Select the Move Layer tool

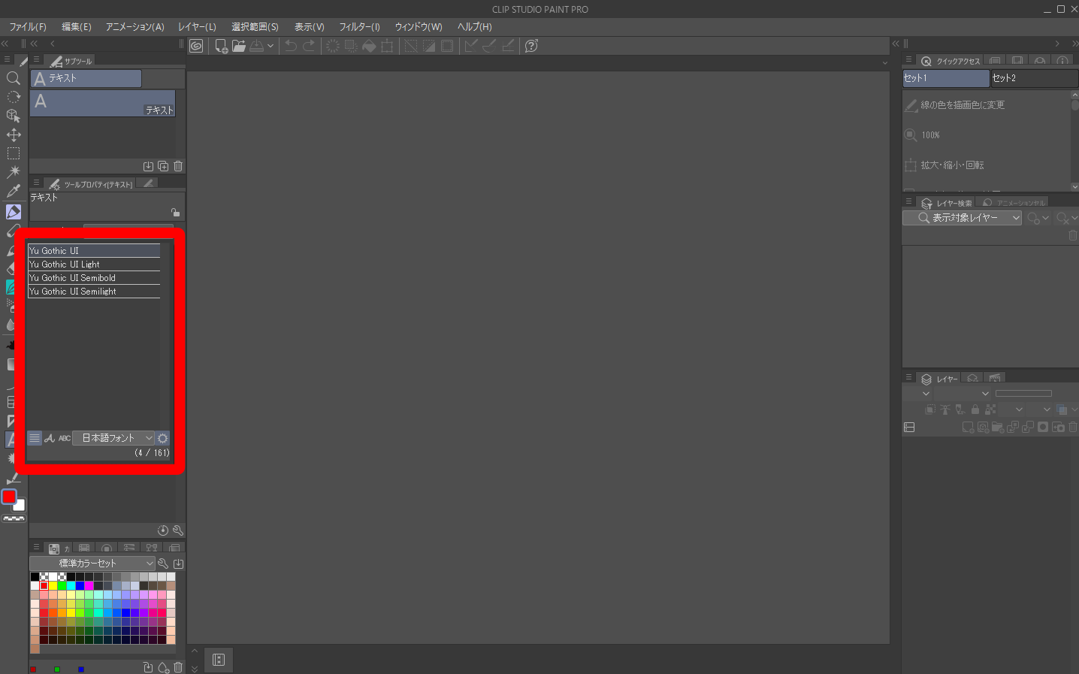[x=13, y=134]
